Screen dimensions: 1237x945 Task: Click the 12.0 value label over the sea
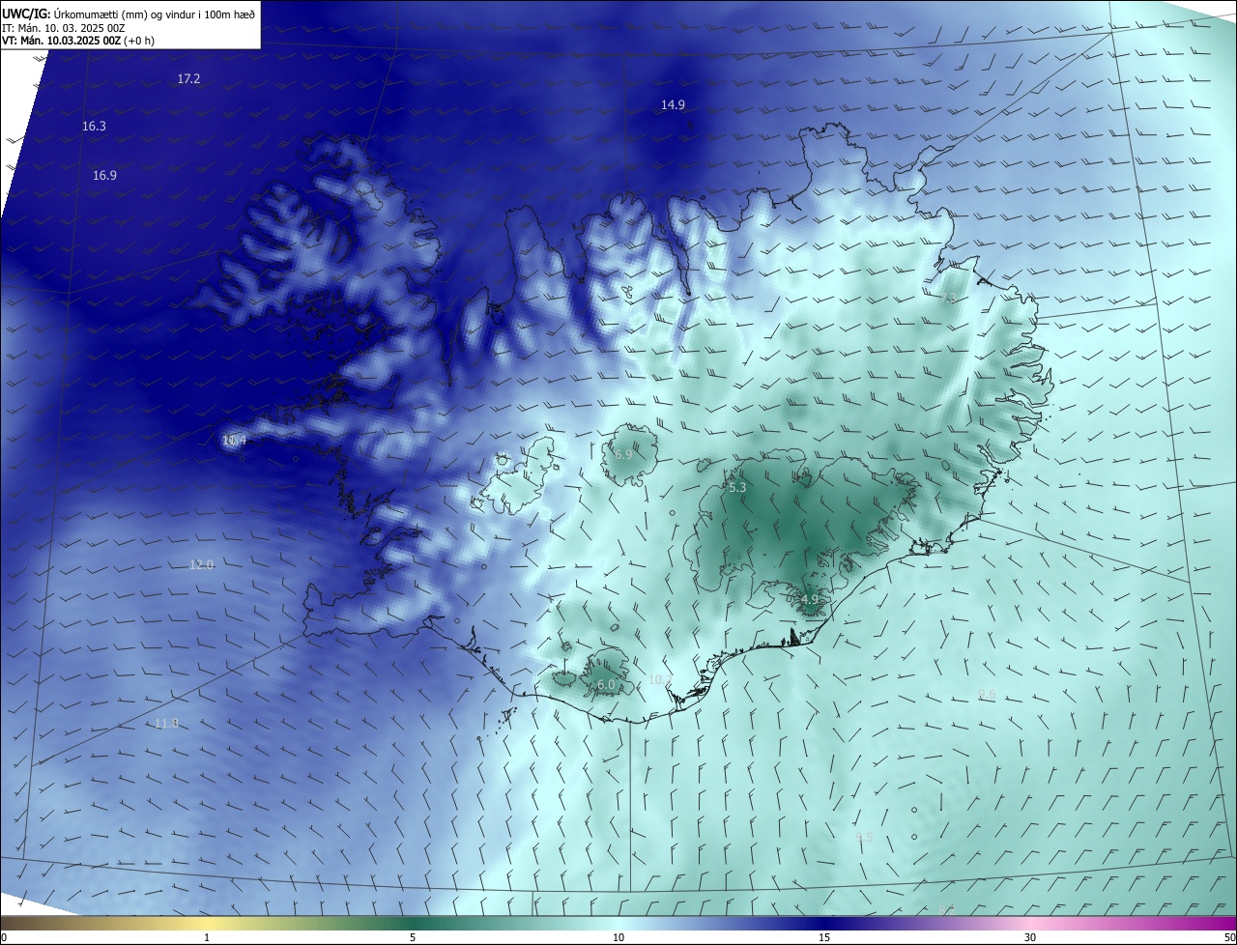201,565
